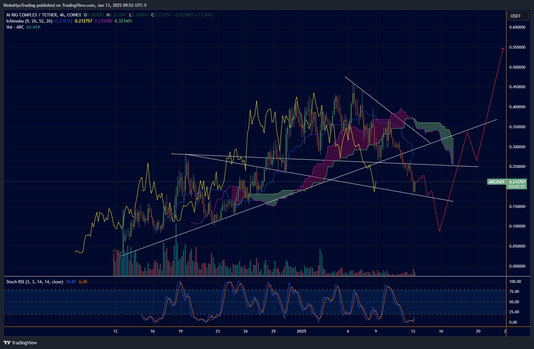Click the 50.00 Stoch RSI scale label
This screenshot has height=349, width=534.
514,302
